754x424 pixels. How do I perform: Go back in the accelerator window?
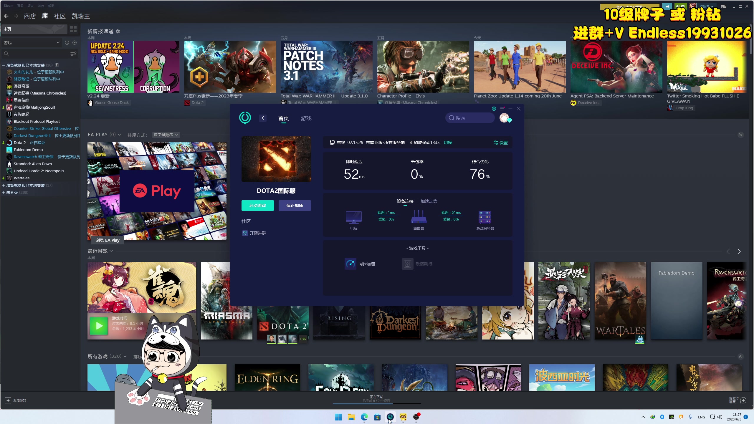coord(263,118)
